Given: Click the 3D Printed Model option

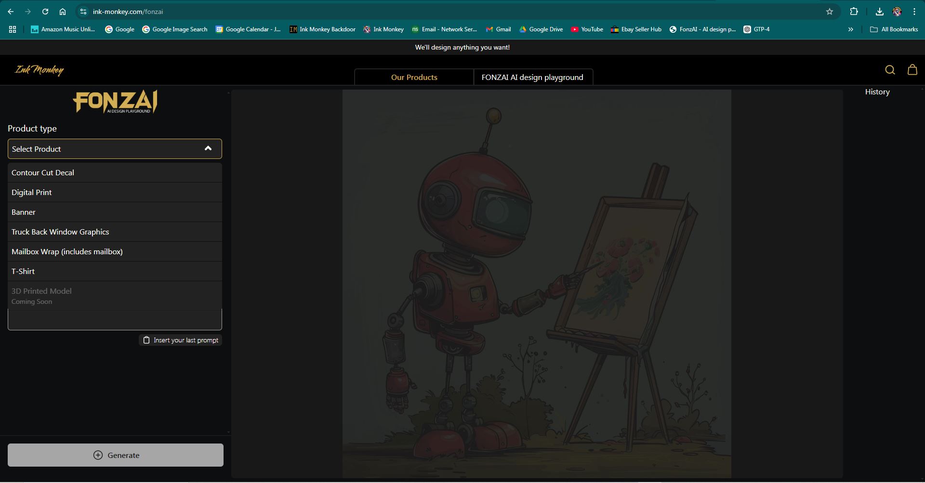Looking at the screenshot, I should click(x=115, y=296).
